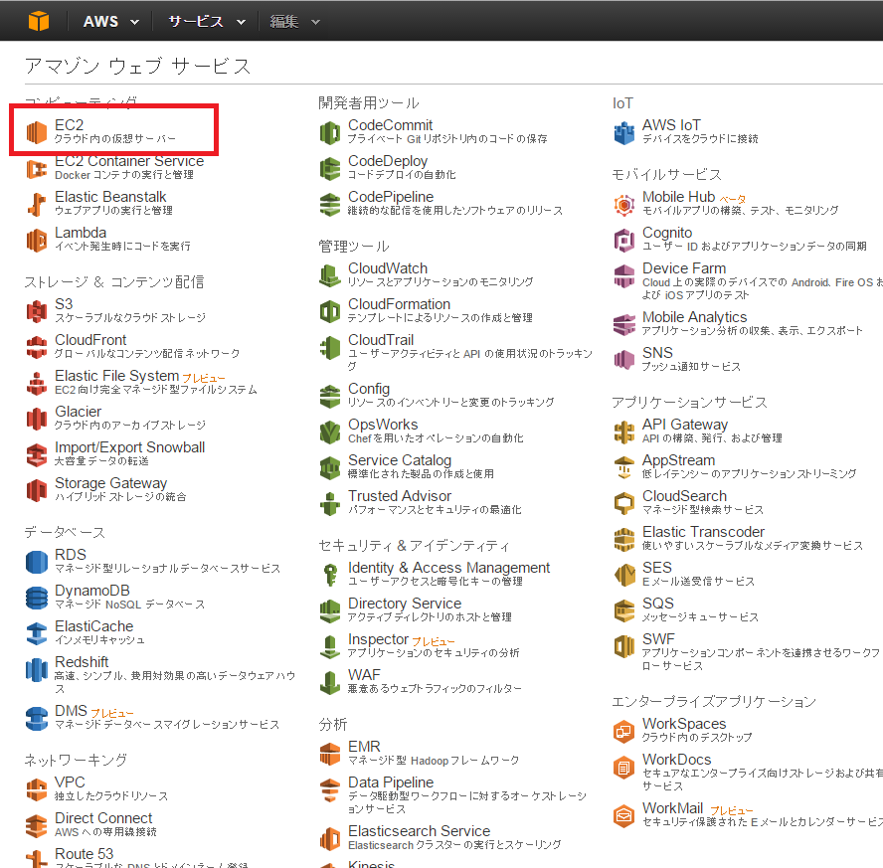
Task: Click the Mobile Analytics link
Action: click(x=694, y=317)
